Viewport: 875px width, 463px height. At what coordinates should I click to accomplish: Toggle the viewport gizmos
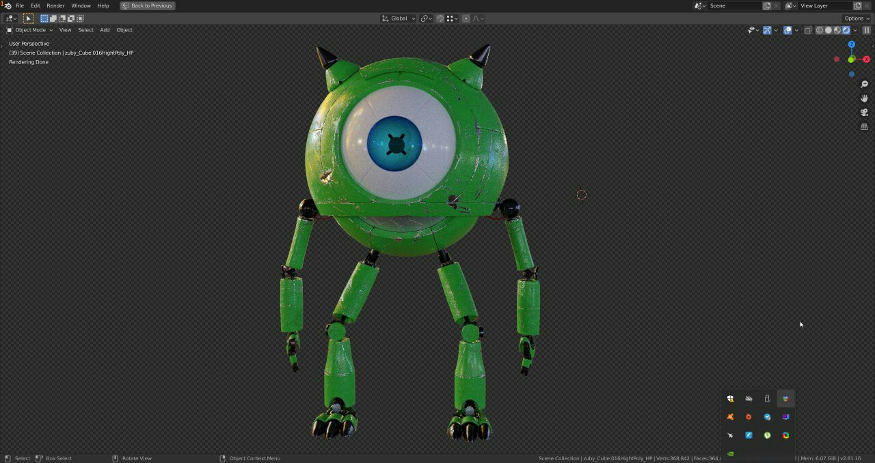pos(767,30)
